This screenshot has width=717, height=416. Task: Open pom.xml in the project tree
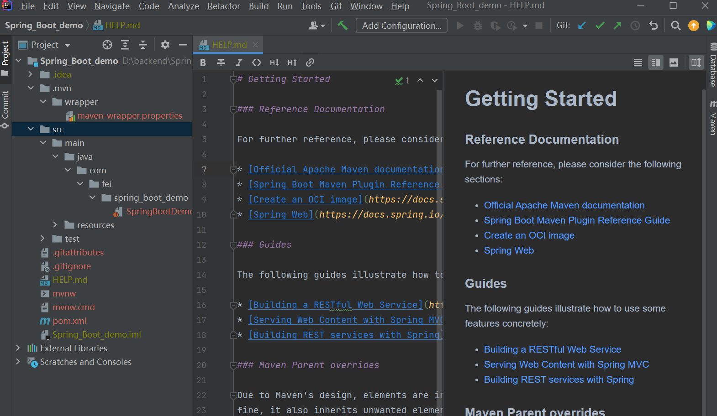[x=69, y=321]
